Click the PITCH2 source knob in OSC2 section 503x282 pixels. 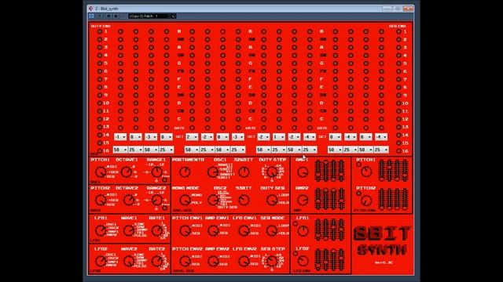click(101, 201)
